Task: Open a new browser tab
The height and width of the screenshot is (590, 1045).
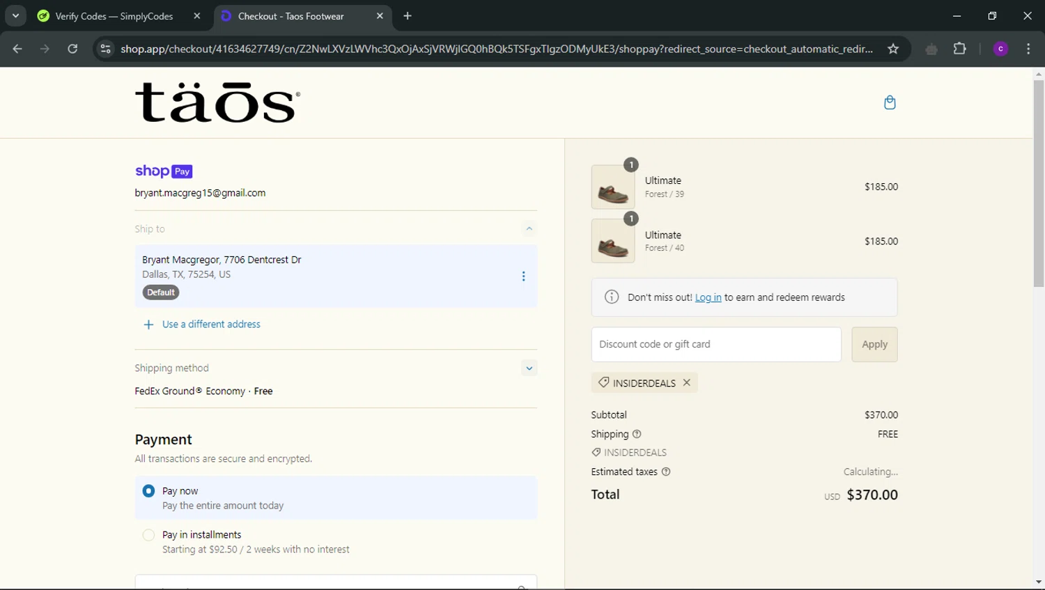Action: click(x=408, y=16)
